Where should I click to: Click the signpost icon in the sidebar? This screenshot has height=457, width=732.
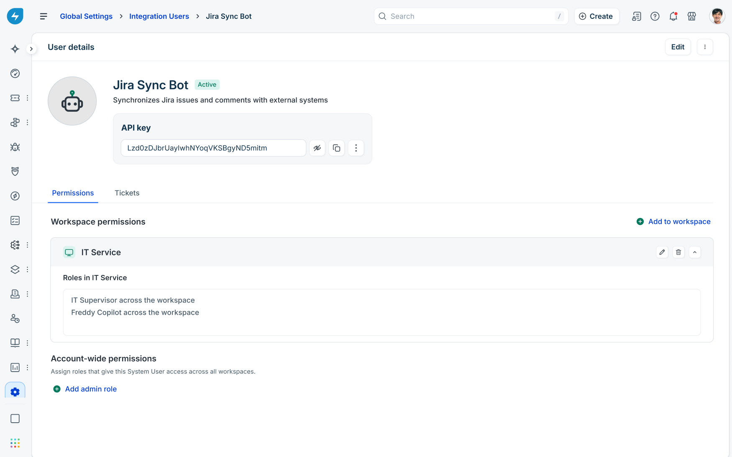15,123
